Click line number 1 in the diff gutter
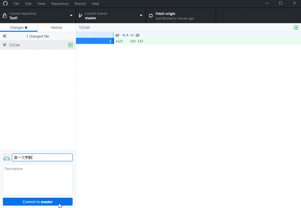 tap(104, 41)
